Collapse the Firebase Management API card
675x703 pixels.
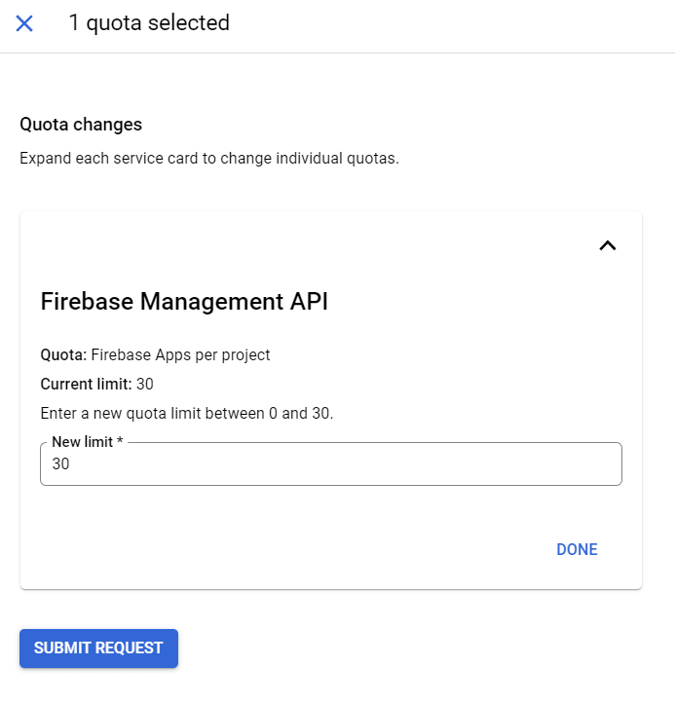(608, 245)
